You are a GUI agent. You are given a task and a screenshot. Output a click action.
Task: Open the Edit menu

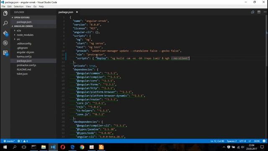[x=9, y=7]
